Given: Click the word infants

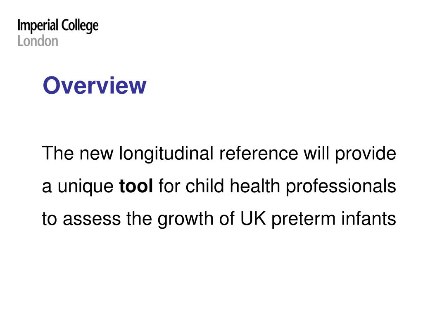Looking at the screenshot, I should point(369,218).
